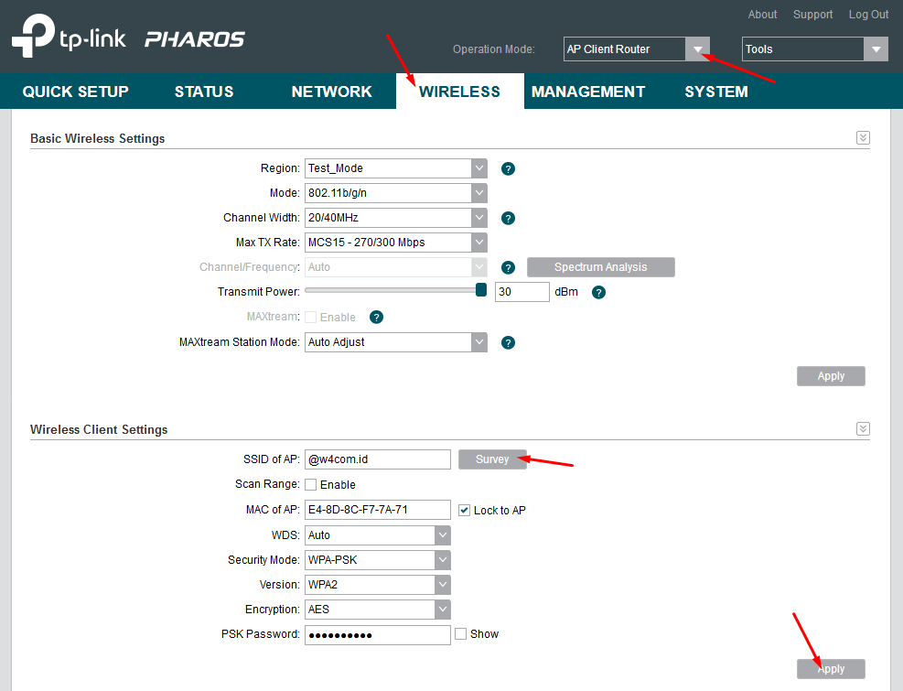Adjust the Transmit Power slider
The image size is (903, 691).
click(x=480, y=289)
